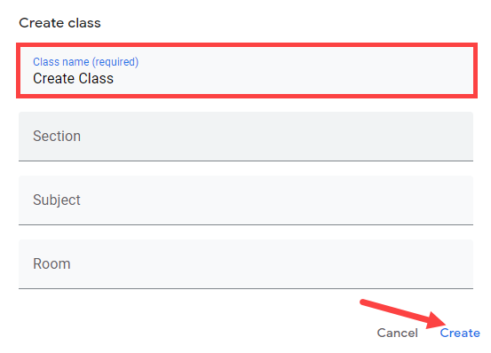Click the underline beneath the Subject field
This screenshot has width=491, height=353.
click(x=246, y=224)
